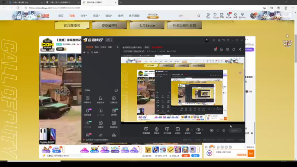Click the 麦克风 microphone icon

point(187,130)
